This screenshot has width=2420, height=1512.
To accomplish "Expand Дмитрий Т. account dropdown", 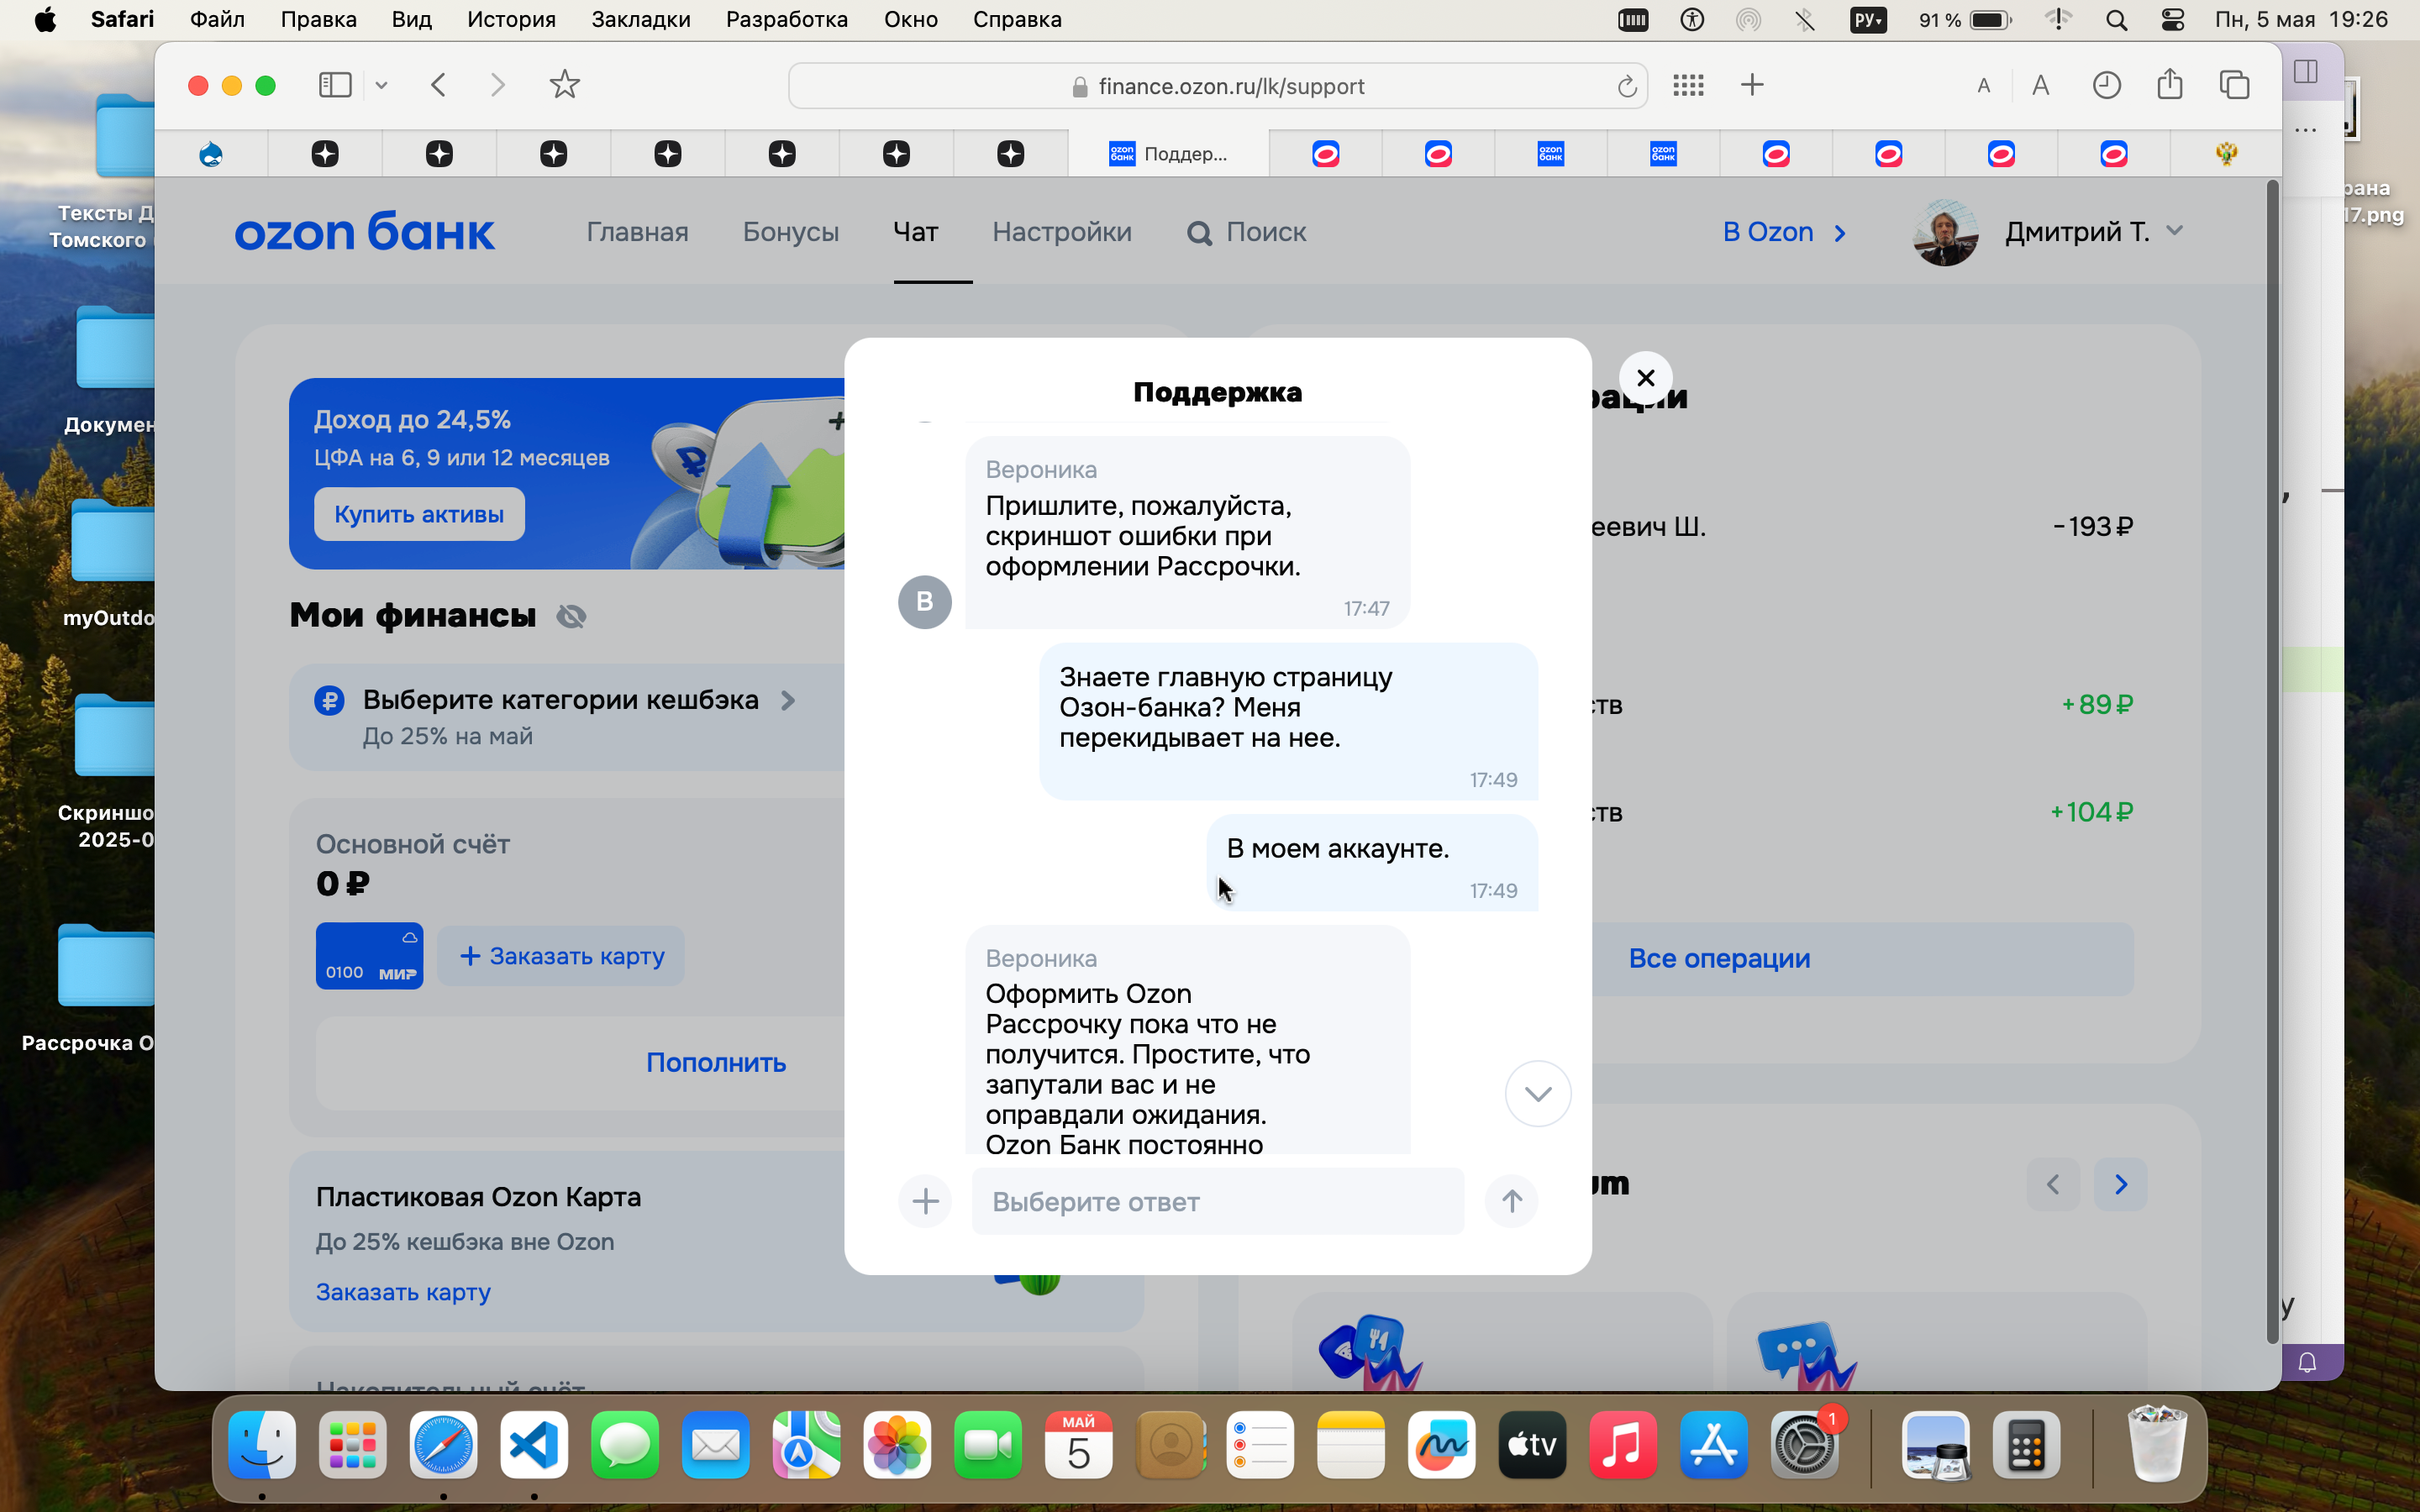I will [x=2174, y=231].
